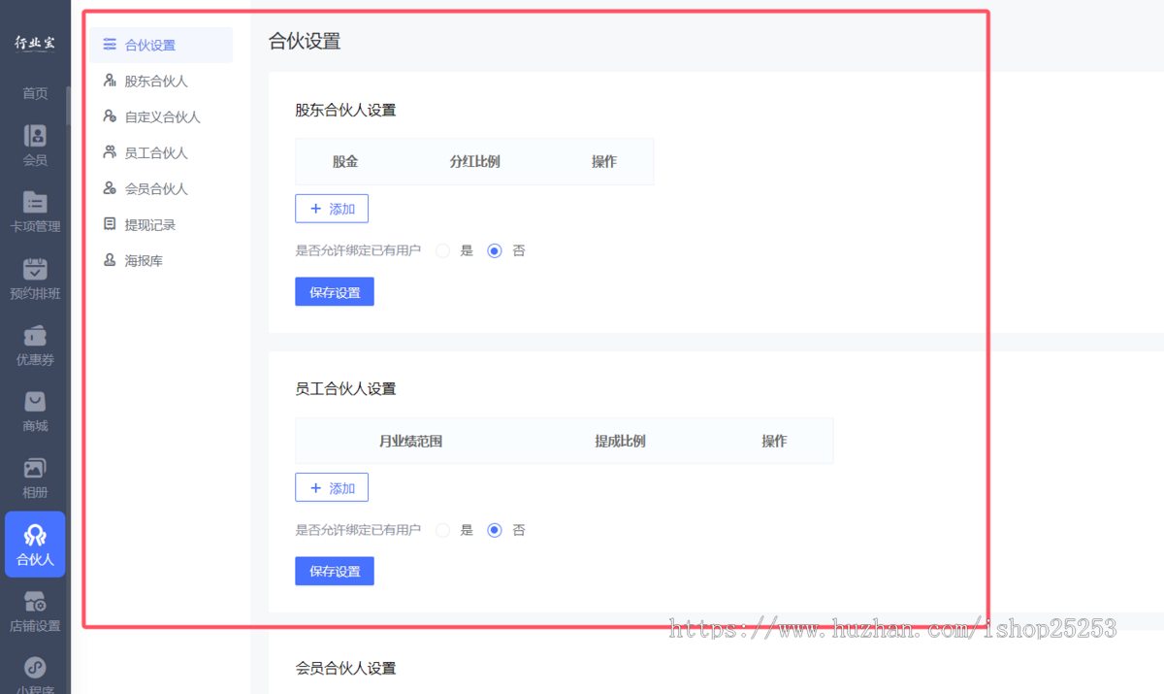Open 提现记录 submenu label
Screen dimensions: 1164x694
(150, 225)
